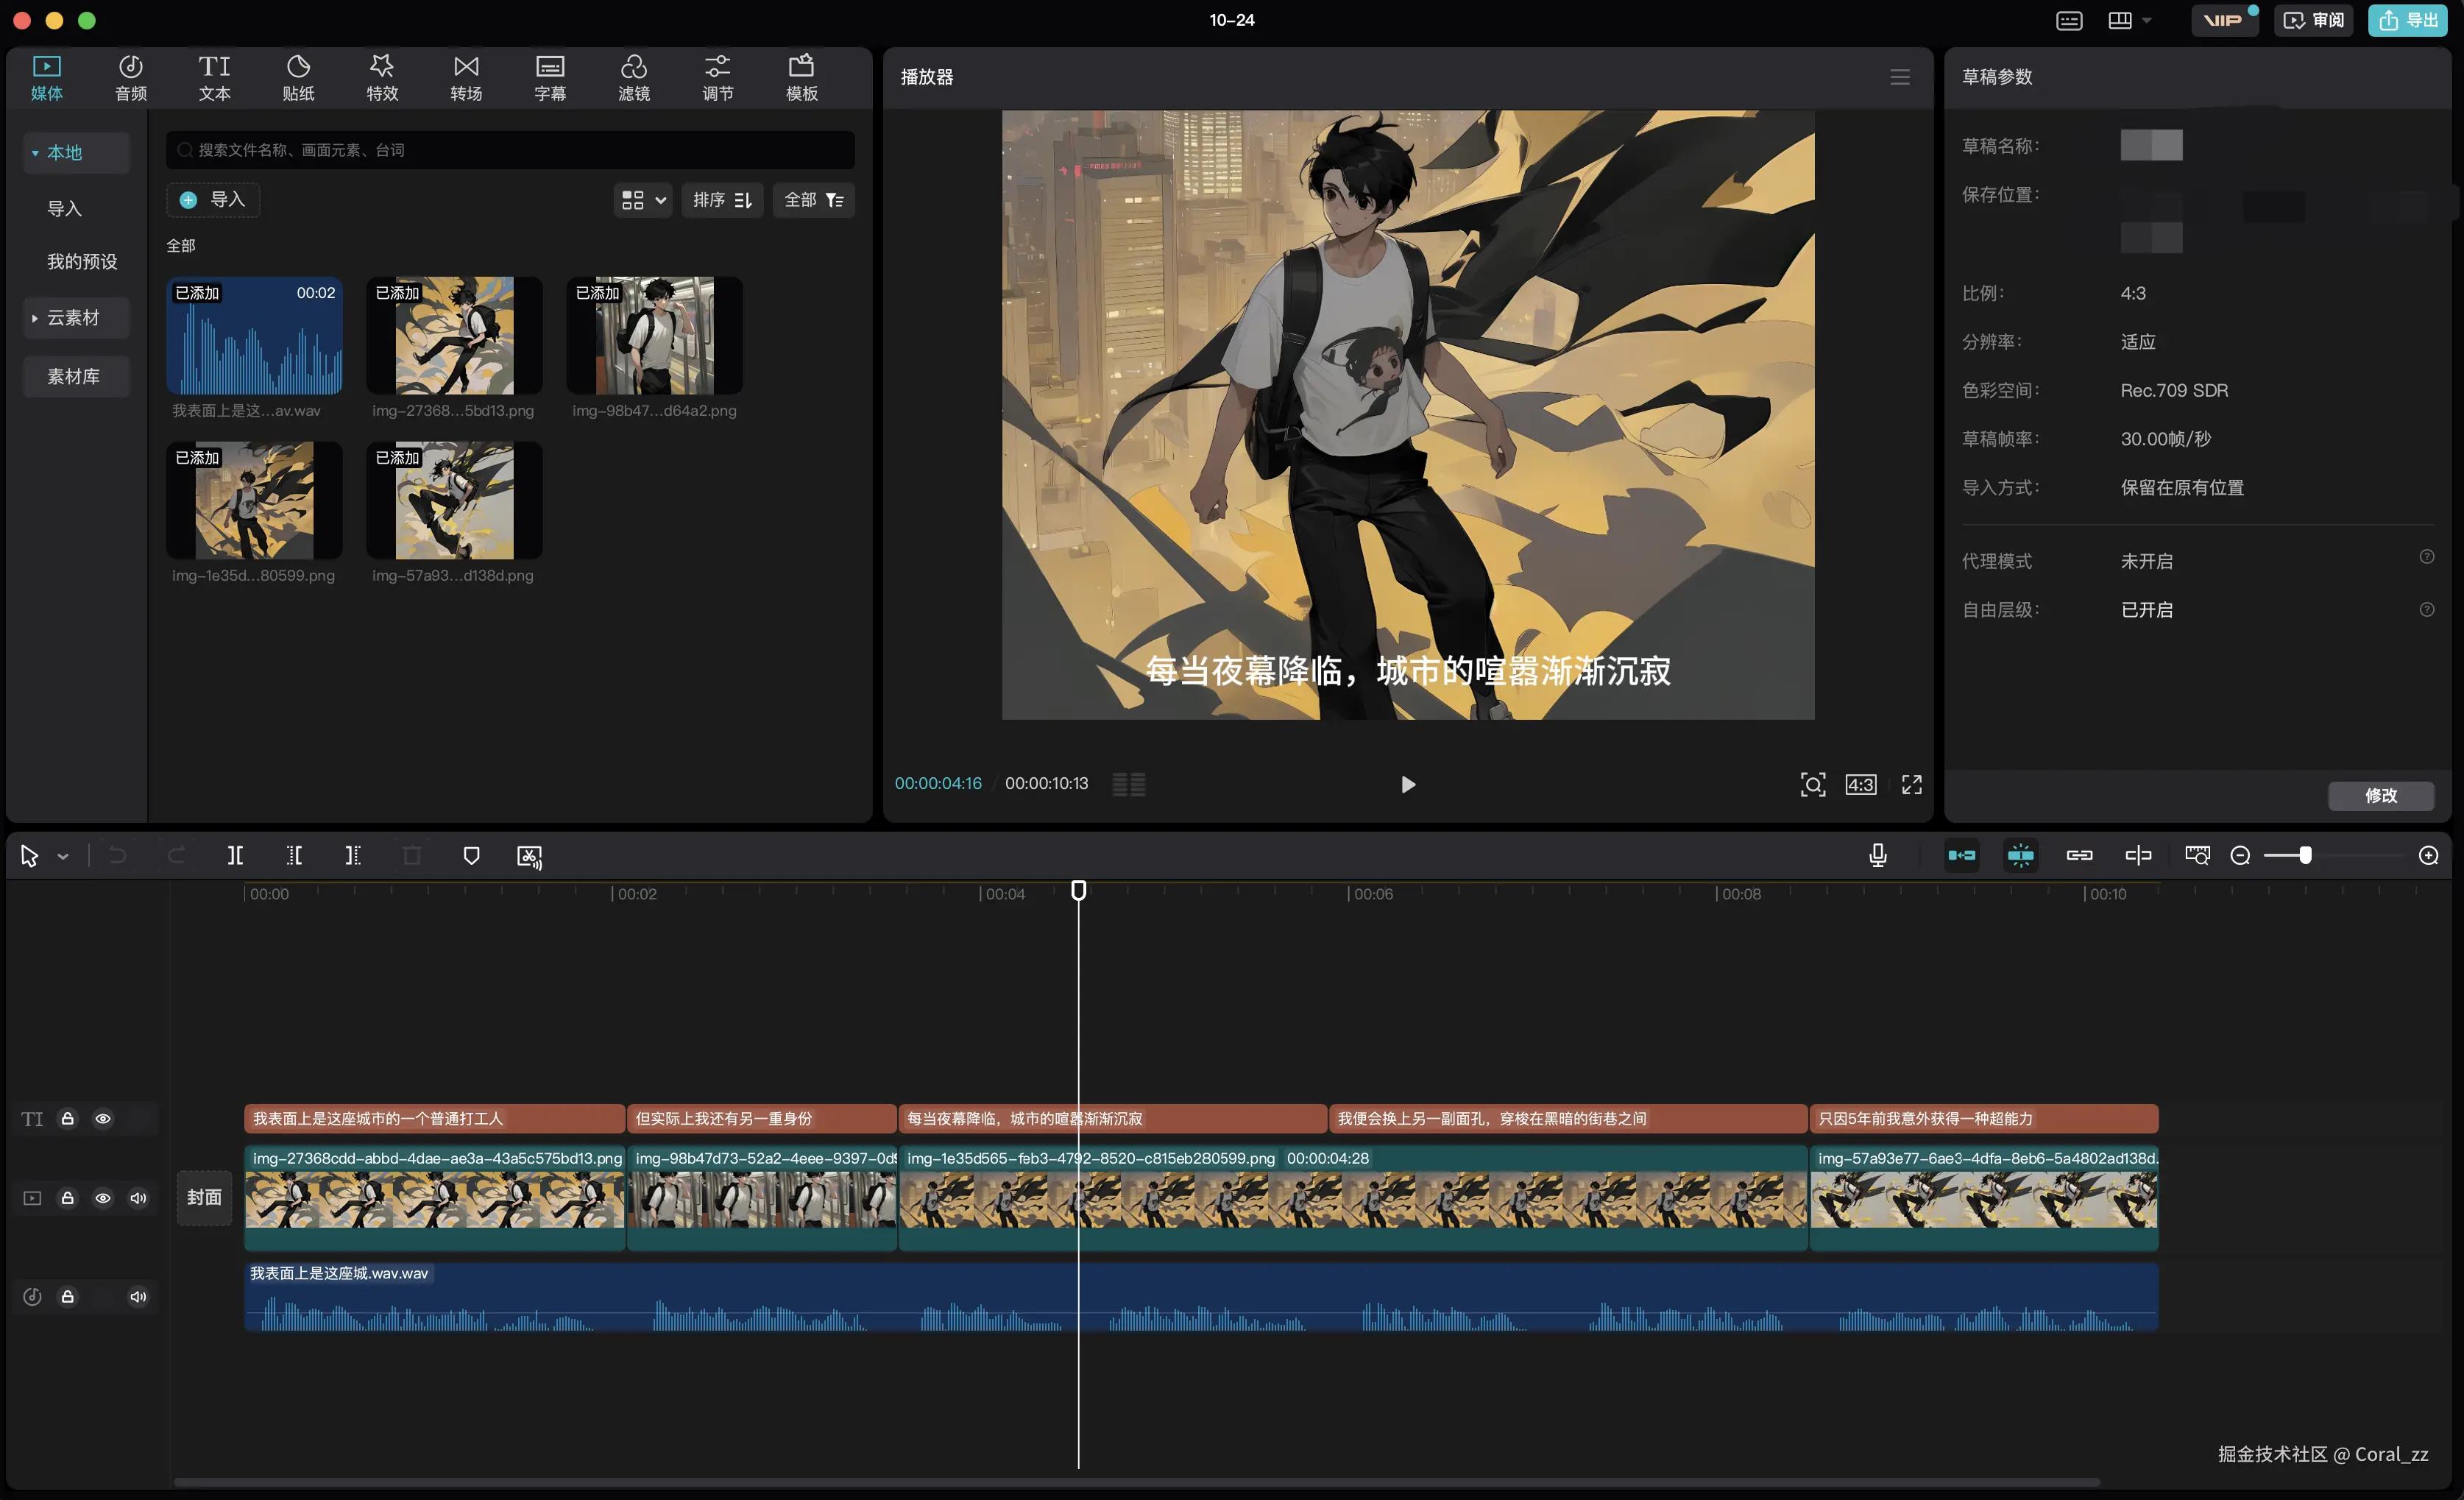Lock the main video track
Viewport: 2464px width, 1500px height.
click(68, 1198)
